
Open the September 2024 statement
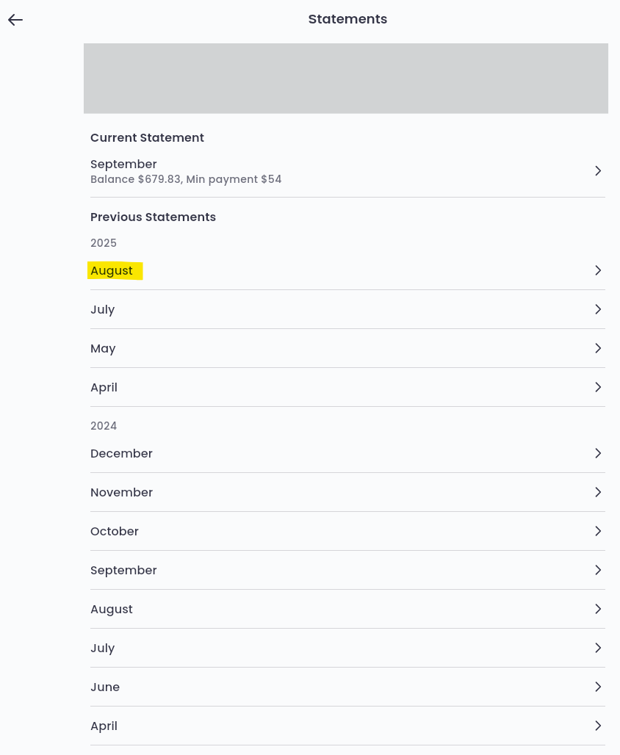123,571
